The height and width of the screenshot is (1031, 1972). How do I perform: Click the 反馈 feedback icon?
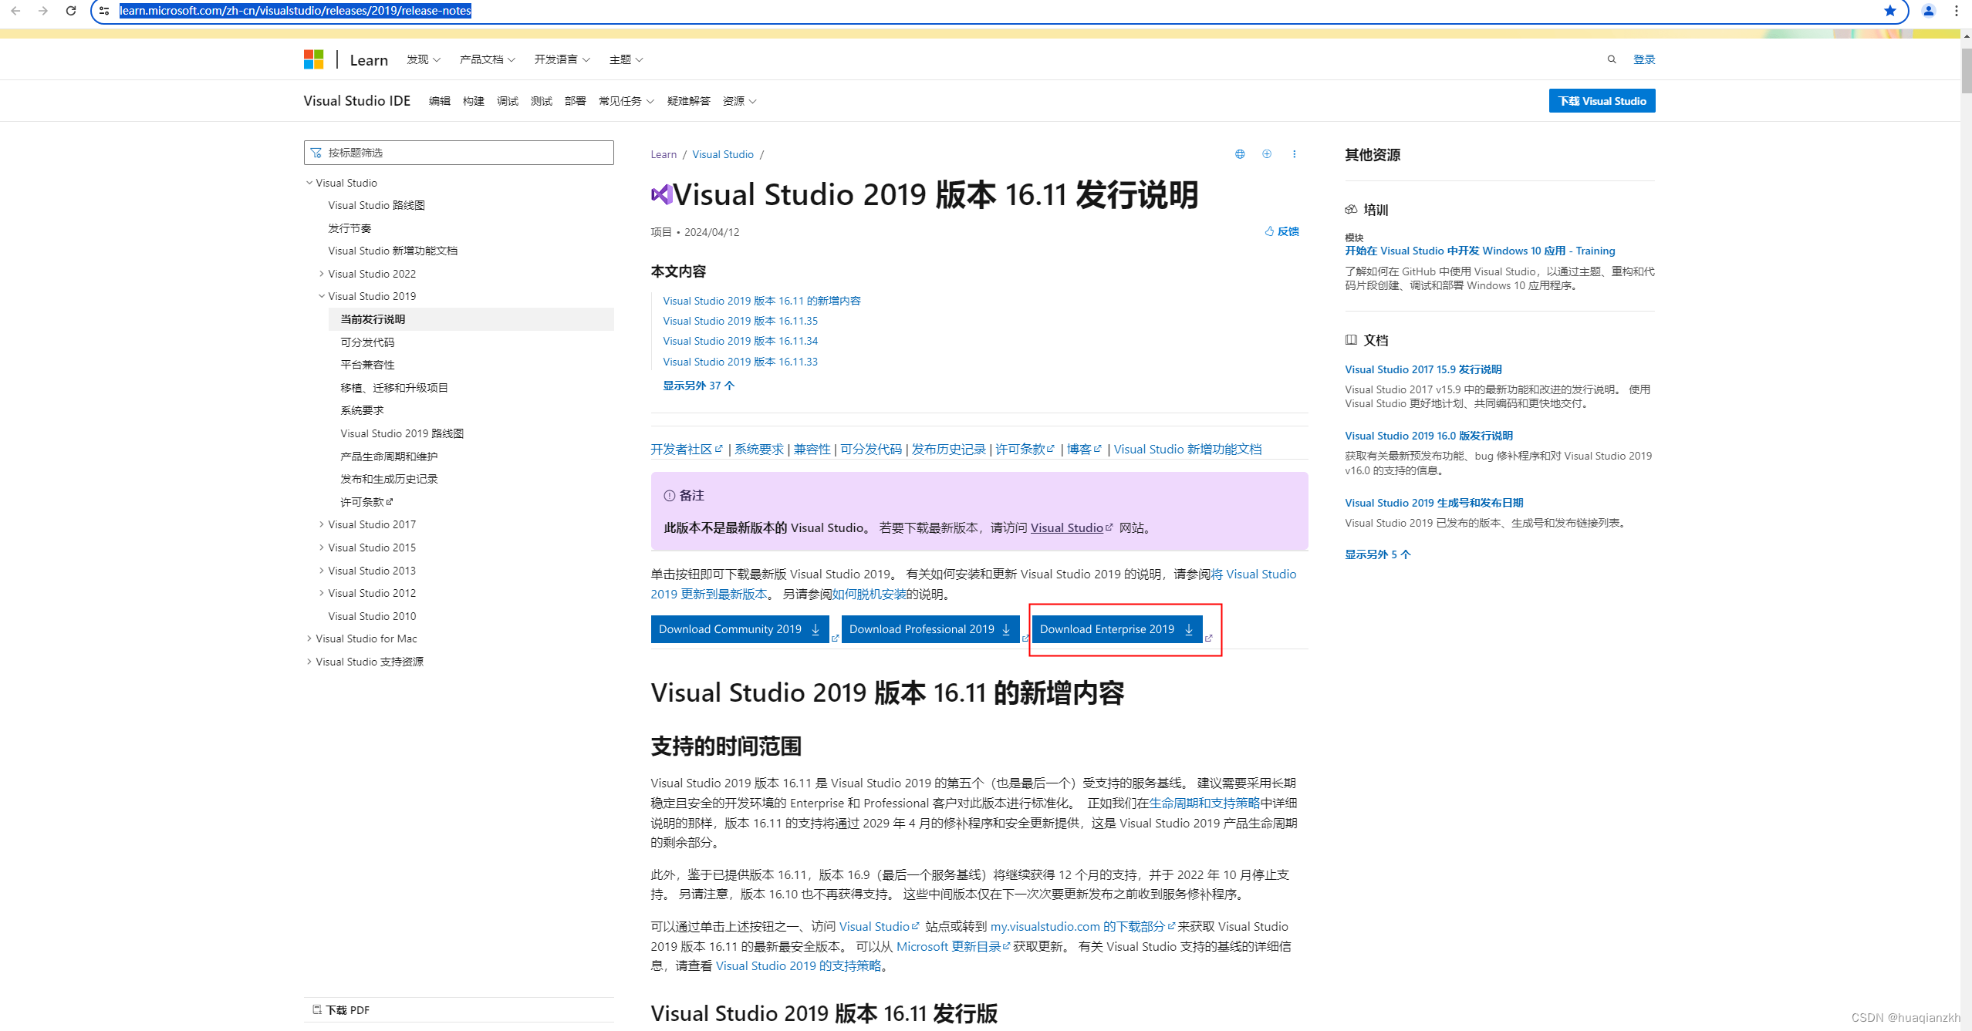pos(1271,231)
